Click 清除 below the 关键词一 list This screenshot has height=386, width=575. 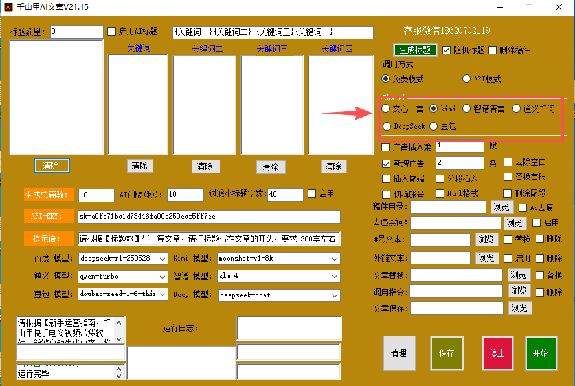(x=140, y=166)
